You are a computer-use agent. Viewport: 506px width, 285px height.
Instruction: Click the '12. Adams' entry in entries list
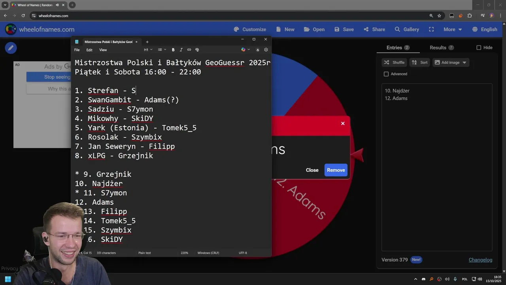(396, 98)
